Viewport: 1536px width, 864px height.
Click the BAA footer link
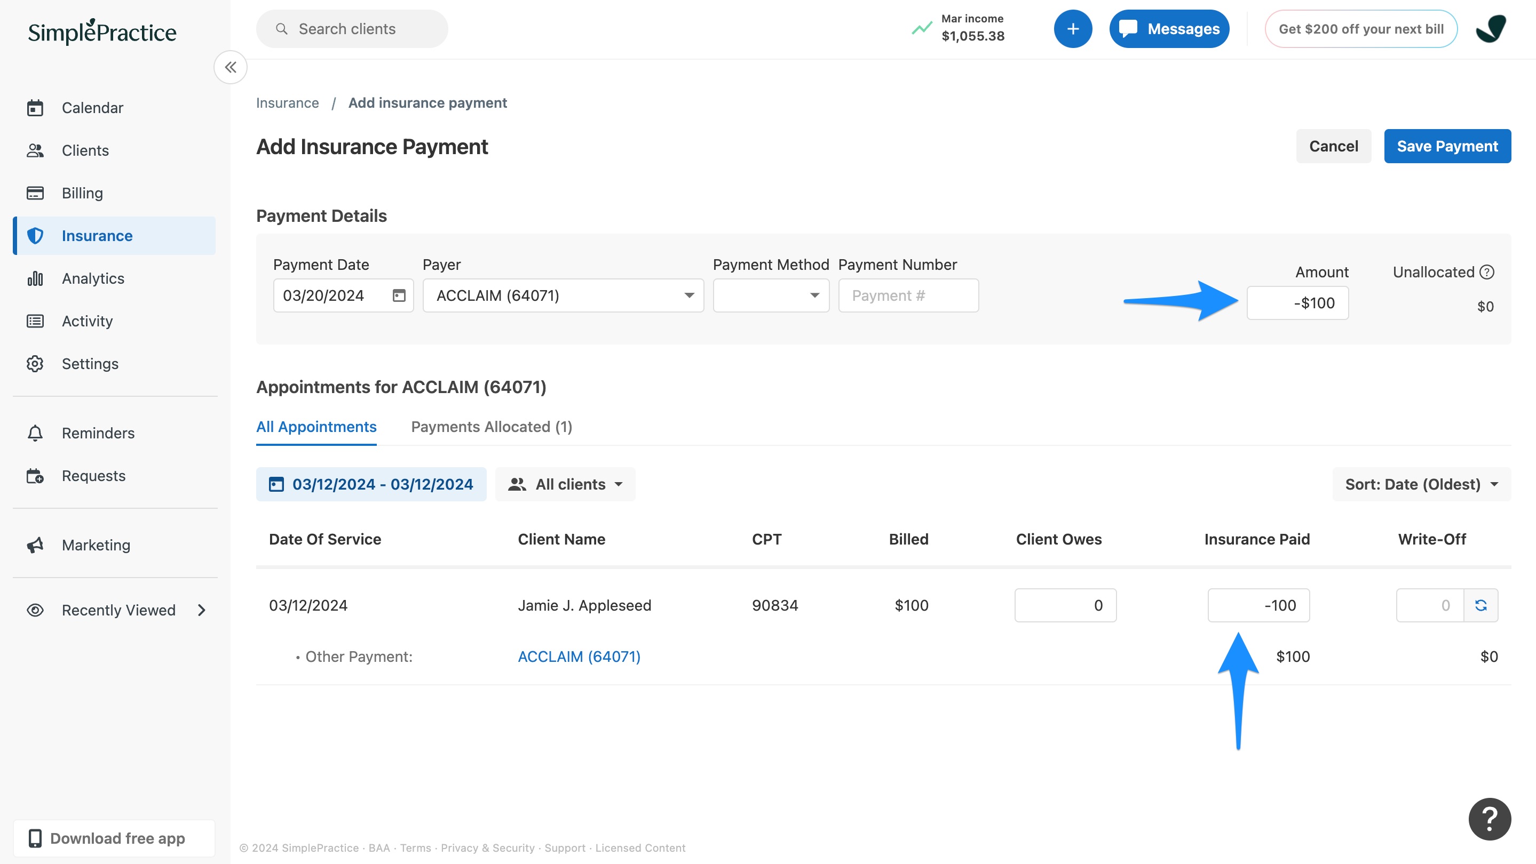pyautogui.click(x=378, y=848)
